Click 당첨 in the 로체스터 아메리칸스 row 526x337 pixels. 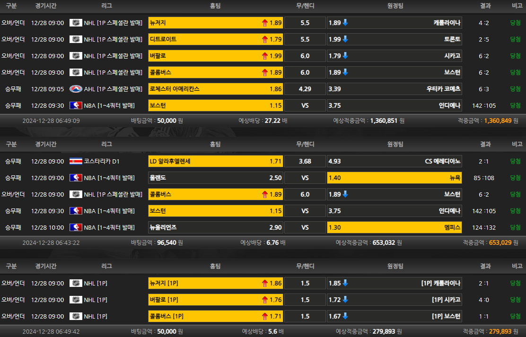(x=515, y=89)
